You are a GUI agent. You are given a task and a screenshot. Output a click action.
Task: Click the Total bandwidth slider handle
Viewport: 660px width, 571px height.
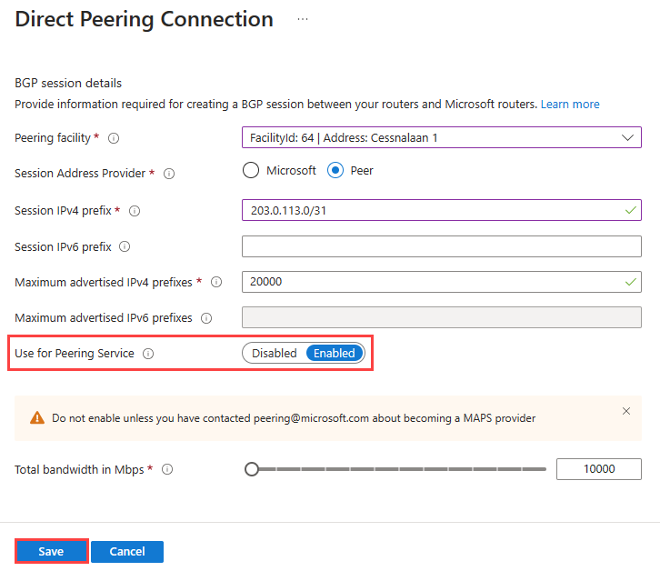[x=252, y=468]
